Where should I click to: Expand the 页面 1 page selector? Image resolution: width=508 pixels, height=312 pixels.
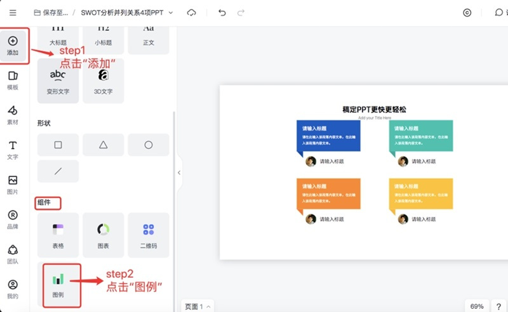click(197, 306)
